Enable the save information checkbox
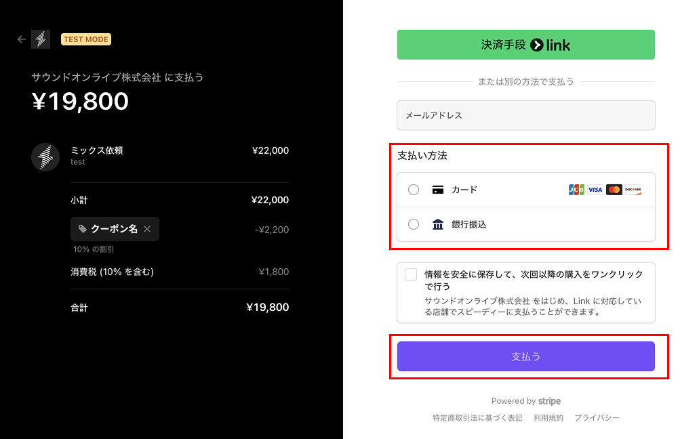This screenshot has height=439, width=680. pos(411,274)
